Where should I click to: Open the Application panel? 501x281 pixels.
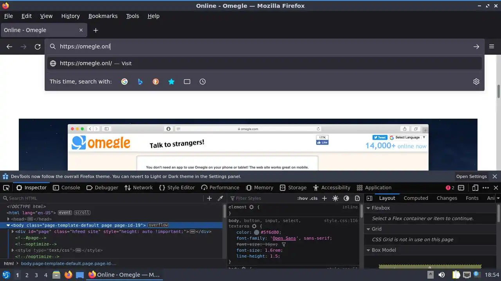(x=374, y=188)
